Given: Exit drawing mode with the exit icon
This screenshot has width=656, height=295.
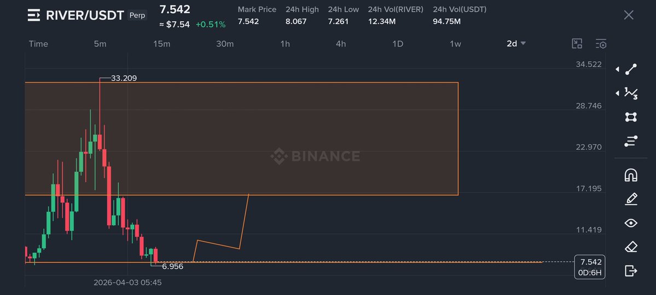Looking at the screenshot, I should tap(631, 271).
